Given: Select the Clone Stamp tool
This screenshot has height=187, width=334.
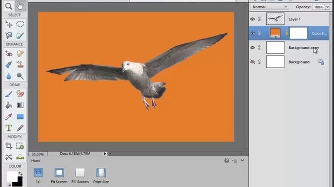Looking at the screenshot, I should [x=20, y=64].
